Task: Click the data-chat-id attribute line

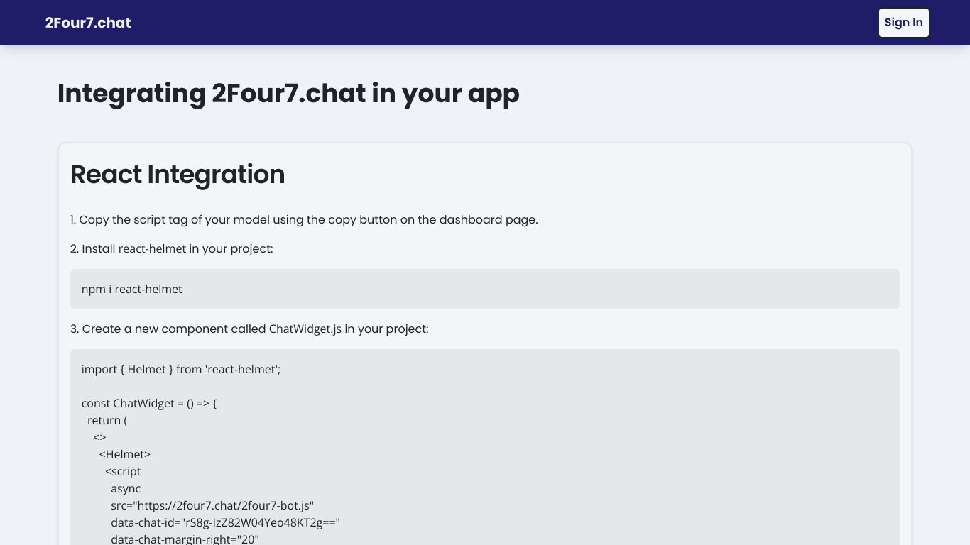Action: [226, 523]
